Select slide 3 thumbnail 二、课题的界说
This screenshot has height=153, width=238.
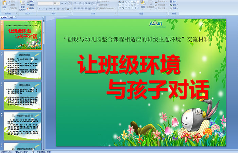pos(22,96)
